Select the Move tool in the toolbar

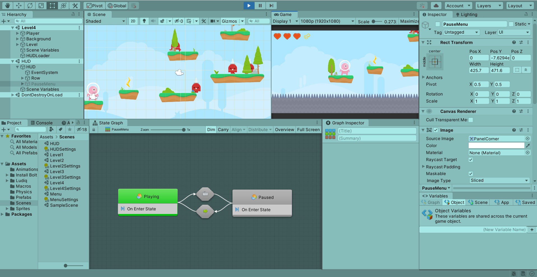[x=18, y=6]
